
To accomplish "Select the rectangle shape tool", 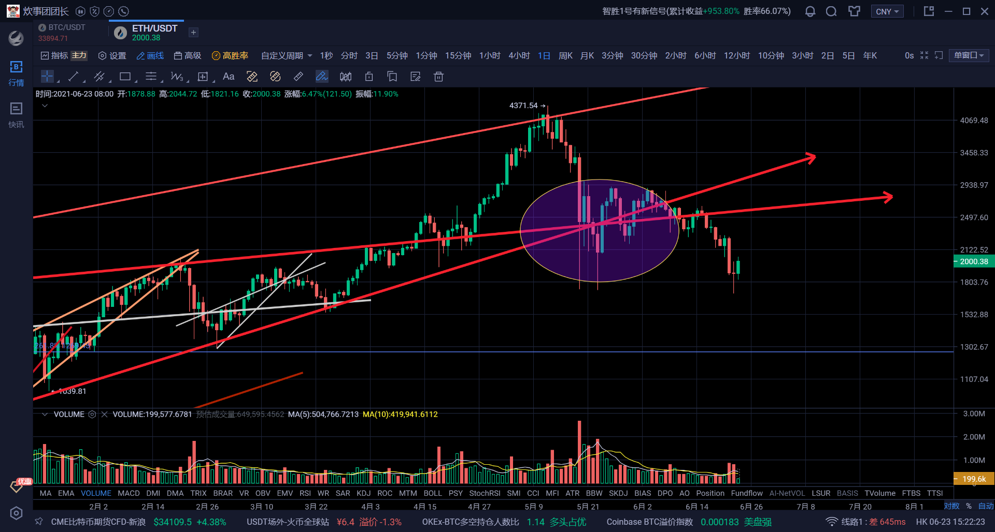I will pos(125,77).
